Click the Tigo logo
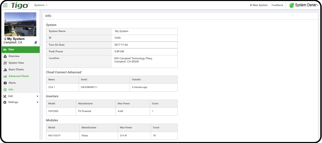 [20, 5]
